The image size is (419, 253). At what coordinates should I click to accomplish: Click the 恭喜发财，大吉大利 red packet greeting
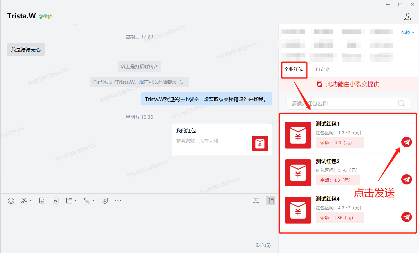tap(197, 141)
